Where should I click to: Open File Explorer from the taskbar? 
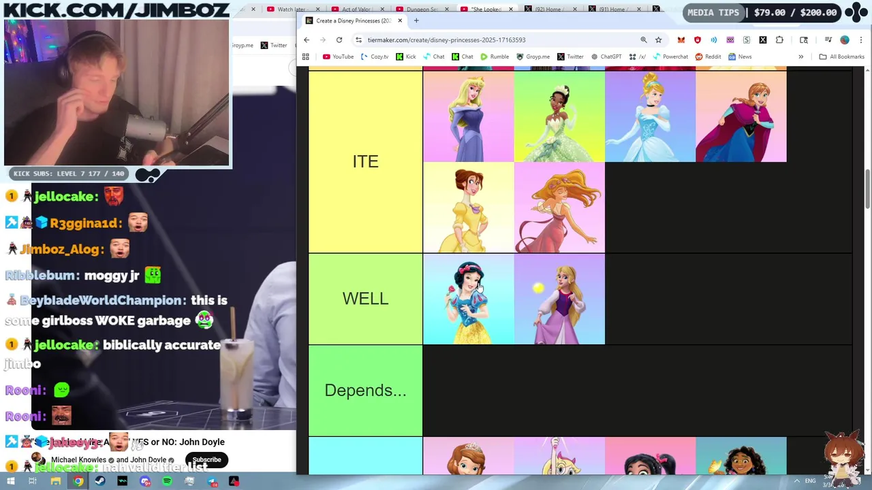pyautogui.click(x=55, y=482)
